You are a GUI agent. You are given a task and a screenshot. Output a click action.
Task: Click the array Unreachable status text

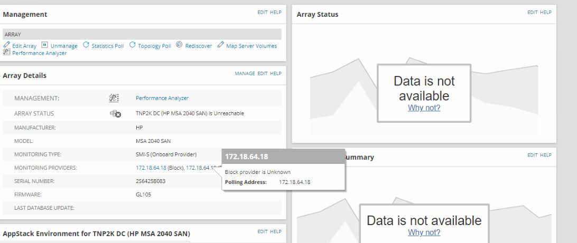pyautogui.click(x=190, y=113)
